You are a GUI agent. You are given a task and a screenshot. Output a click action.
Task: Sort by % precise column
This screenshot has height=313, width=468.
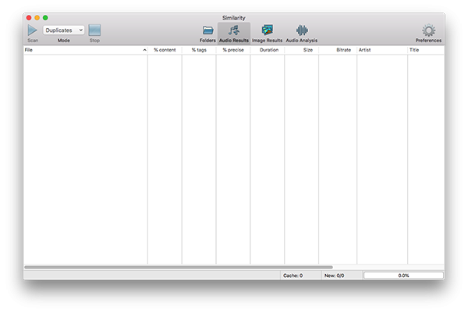(233, 50)
